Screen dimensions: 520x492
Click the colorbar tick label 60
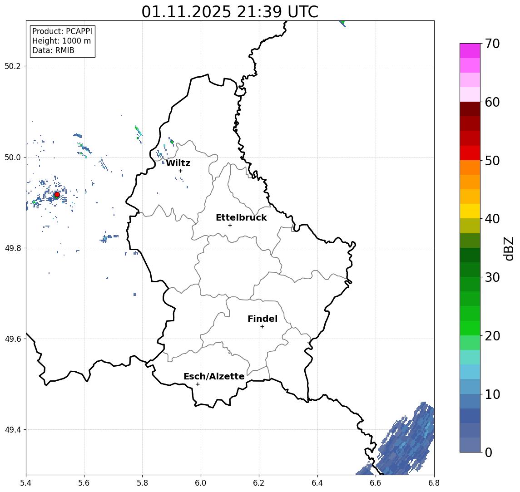[x=492, y=102]
